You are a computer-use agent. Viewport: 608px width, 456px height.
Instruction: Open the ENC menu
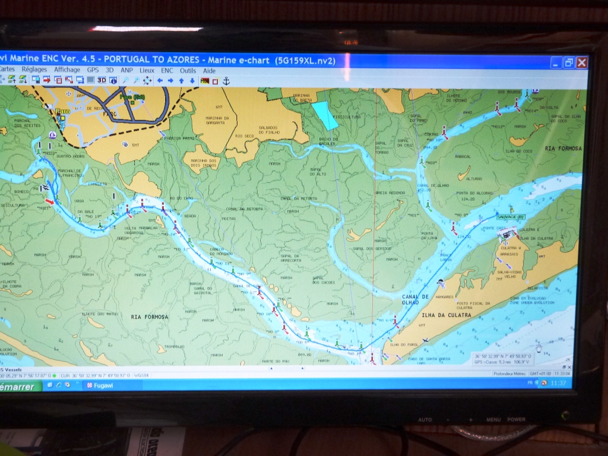pos(167,71)
